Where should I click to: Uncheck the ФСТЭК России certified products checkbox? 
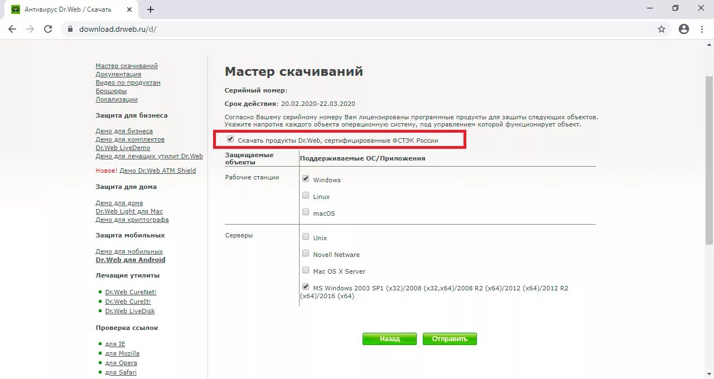pos(230,139)
